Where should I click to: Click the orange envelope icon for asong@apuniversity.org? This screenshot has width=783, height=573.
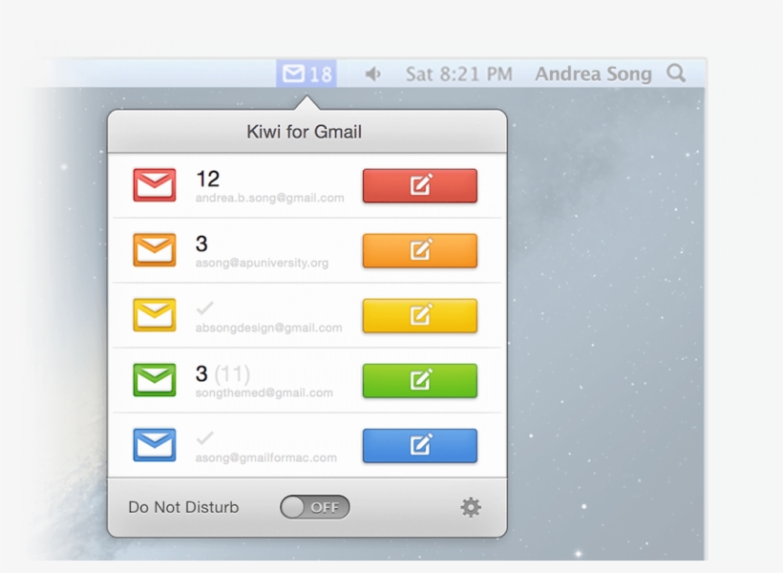(x=156, y=250)
